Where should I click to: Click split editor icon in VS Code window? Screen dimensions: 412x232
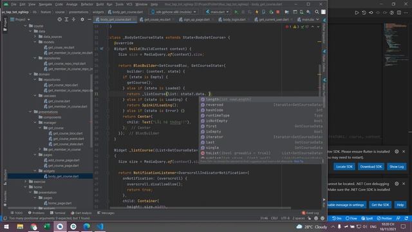[x=399, y=13]
